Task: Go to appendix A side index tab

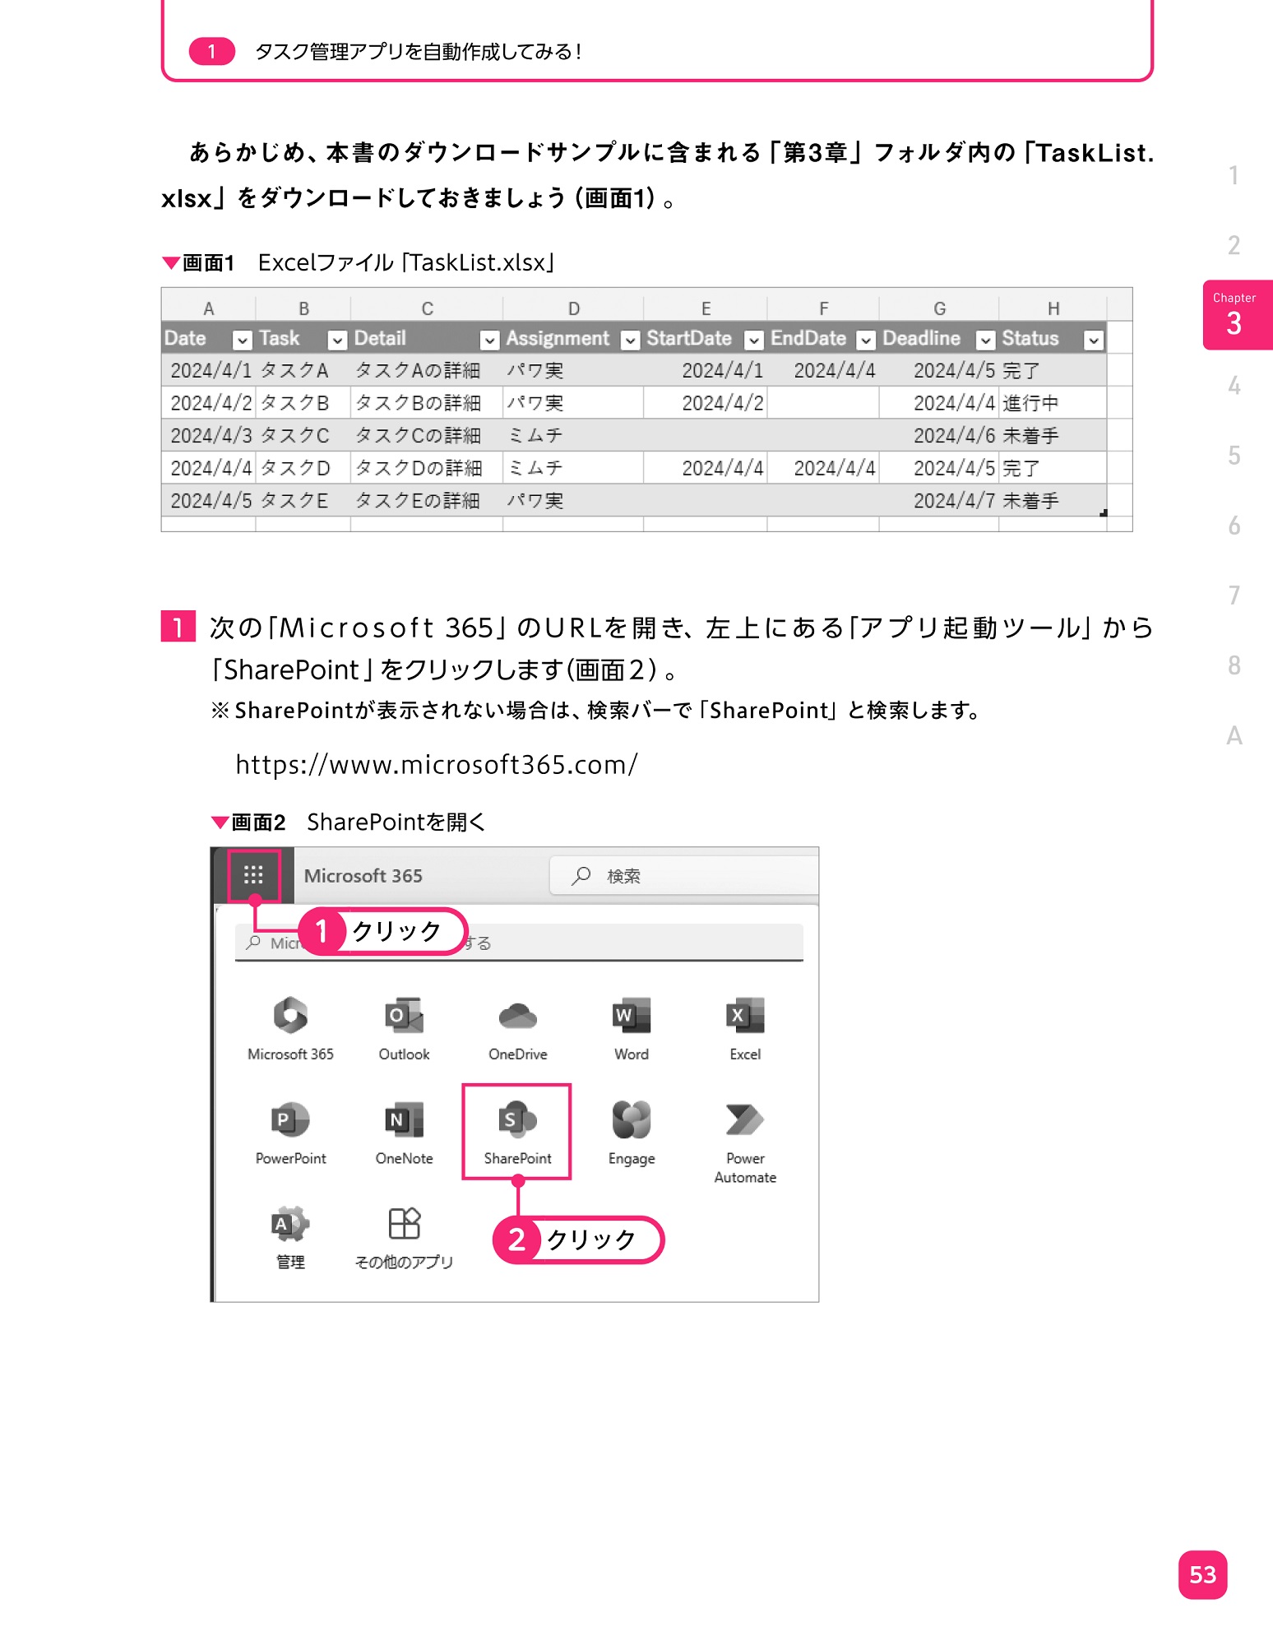Action: coord(1234,735)
